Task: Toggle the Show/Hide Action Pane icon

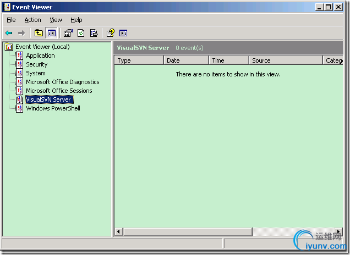Action: pos(123,33)
